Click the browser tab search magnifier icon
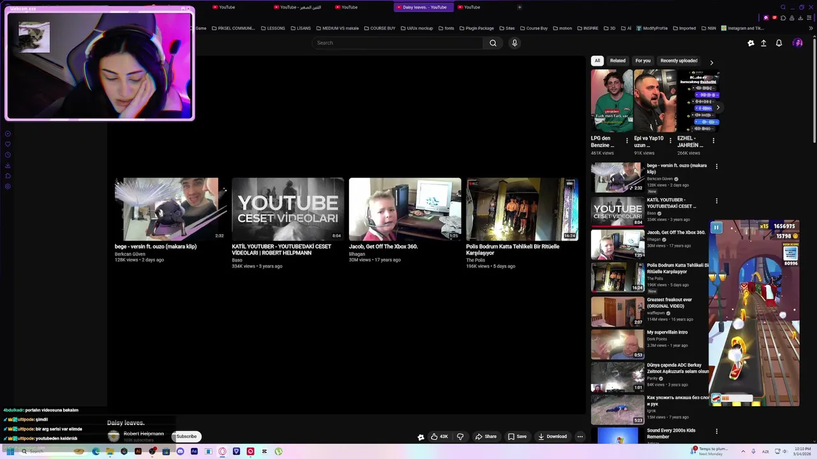The width and height of the screenshot is (817, 459). [x=783, y=7]
